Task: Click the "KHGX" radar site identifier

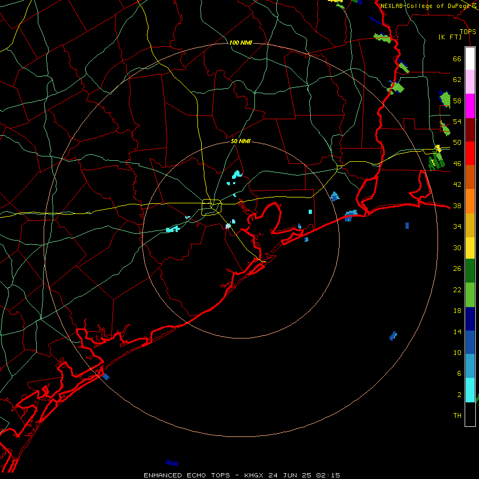Action: coord(253,475)
